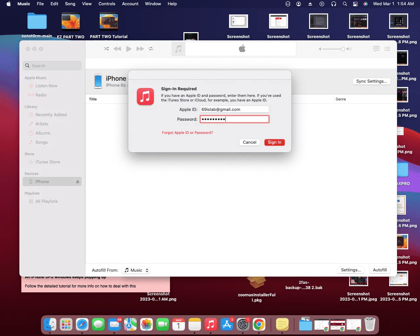Open Google Chrome from the Dock
This screenshot has width=420, height=336.
click(x=259, y=325)
